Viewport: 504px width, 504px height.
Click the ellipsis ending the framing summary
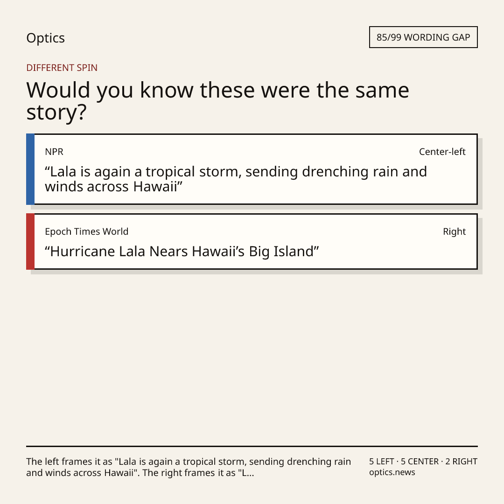(251, 473)
